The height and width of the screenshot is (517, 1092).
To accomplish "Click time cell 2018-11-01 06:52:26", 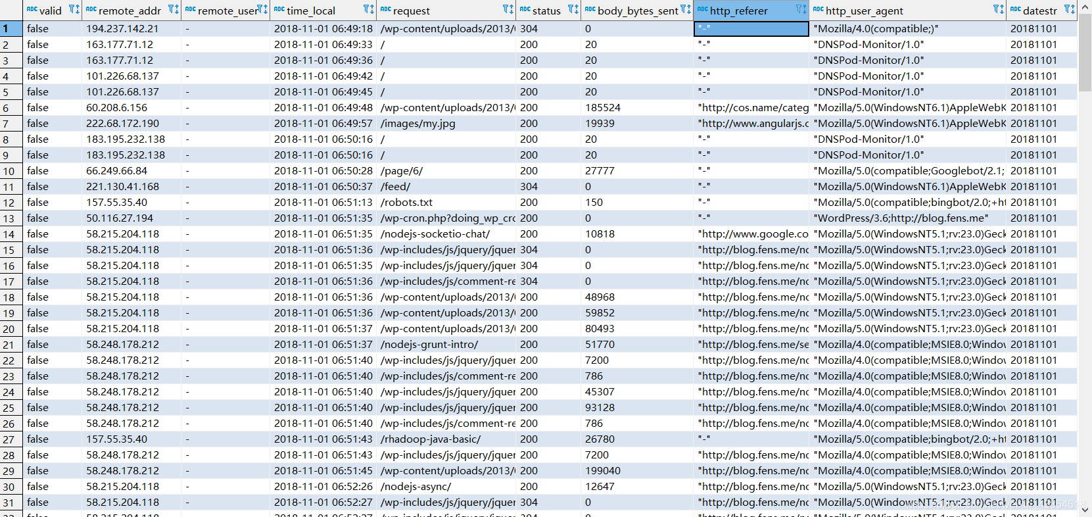I will 323,487.
